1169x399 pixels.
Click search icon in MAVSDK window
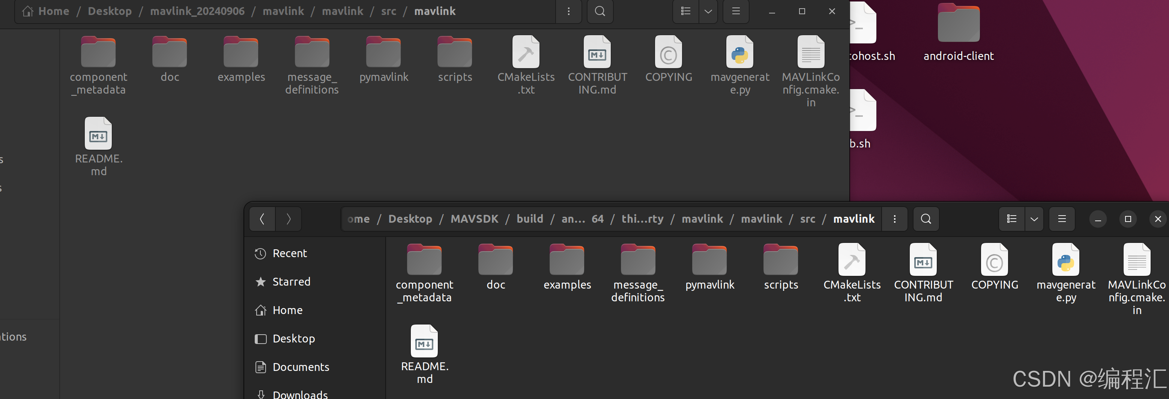pos(926,219)
